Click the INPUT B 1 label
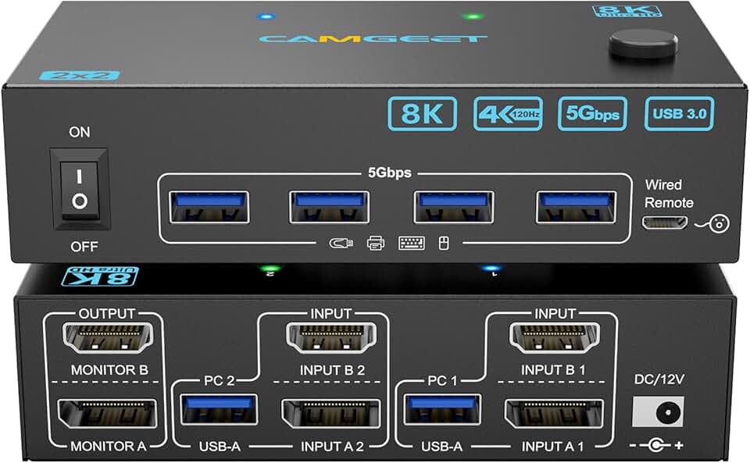750x463 pixels. click(553, 370)
